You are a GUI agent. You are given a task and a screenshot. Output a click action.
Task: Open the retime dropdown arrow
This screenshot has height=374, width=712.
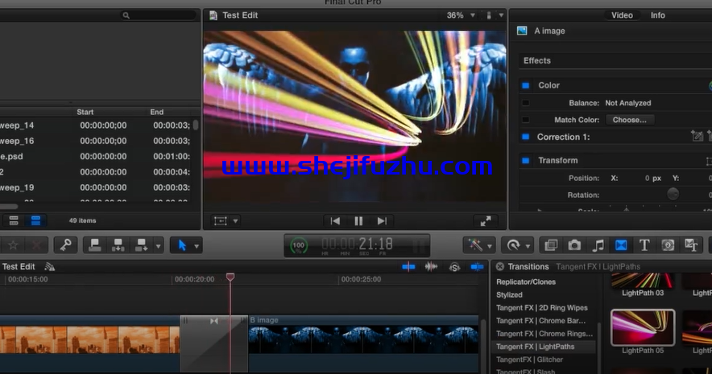click(528, 246)
